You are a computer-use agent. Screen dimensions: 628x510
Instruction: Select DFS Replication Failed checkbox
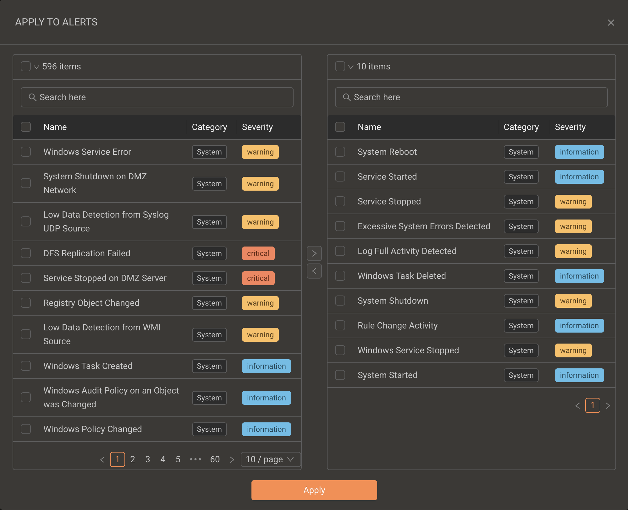coord(26,253)
